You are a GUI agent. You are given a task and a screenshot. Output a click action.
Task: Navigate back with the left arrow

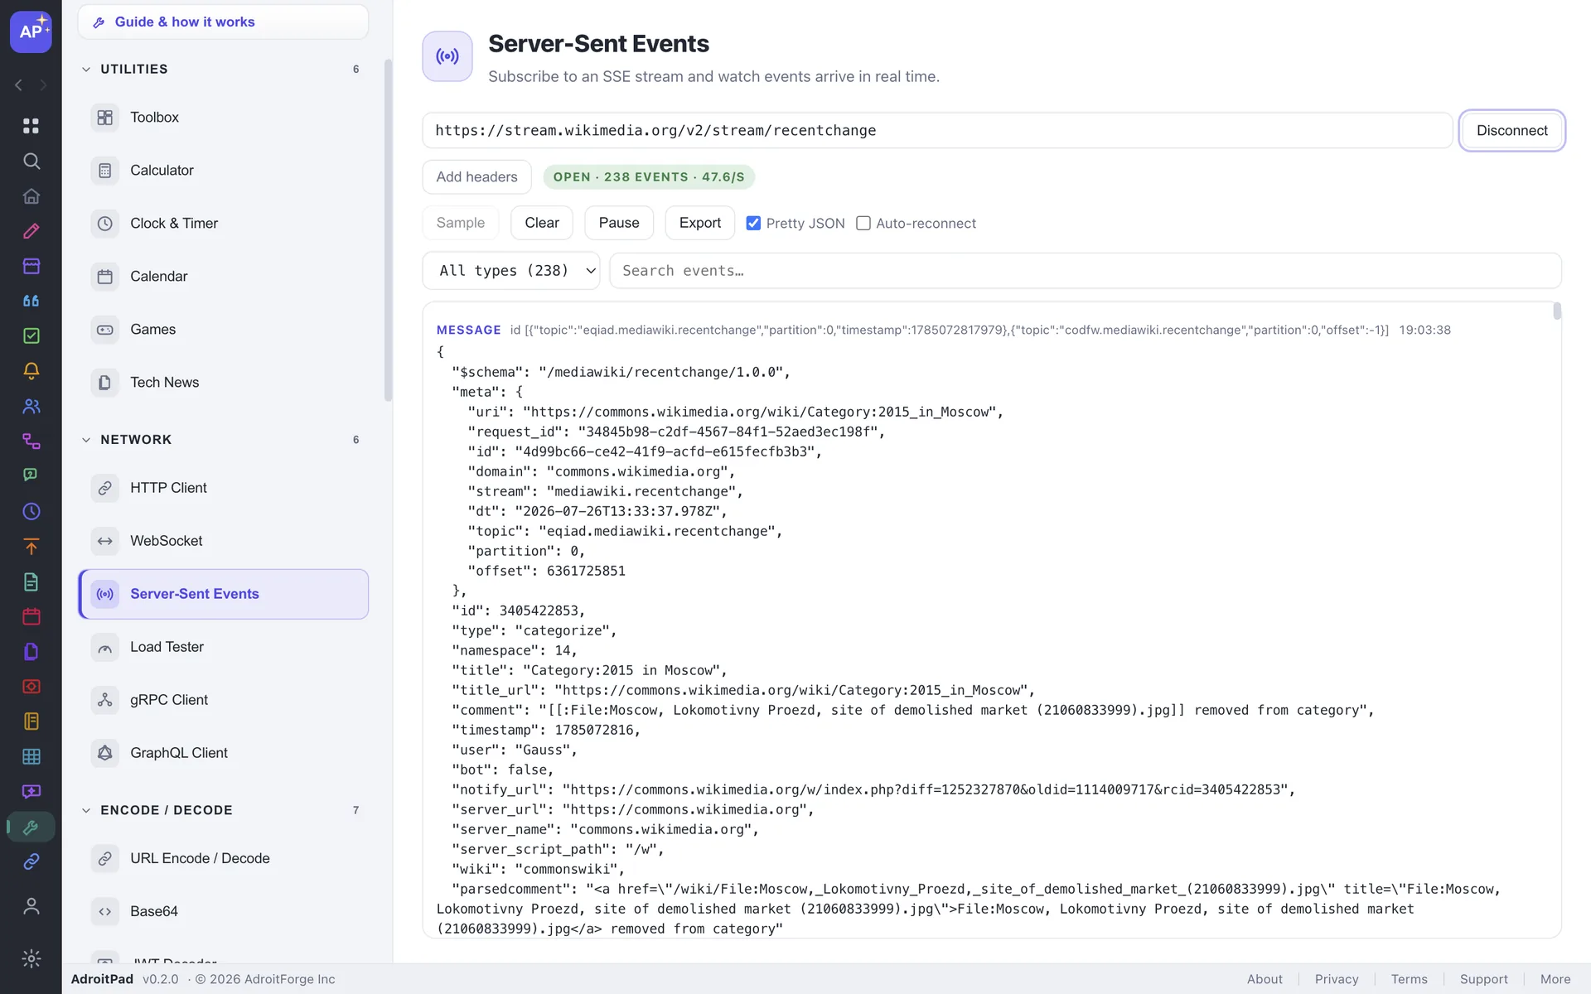18,85
